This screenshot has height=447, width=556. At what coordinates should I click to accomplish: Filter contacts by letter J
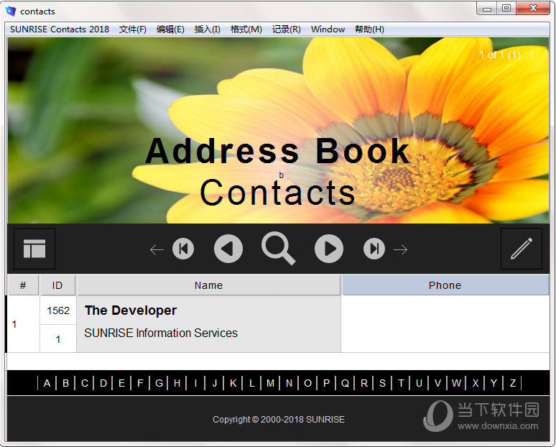coord(215,383)
